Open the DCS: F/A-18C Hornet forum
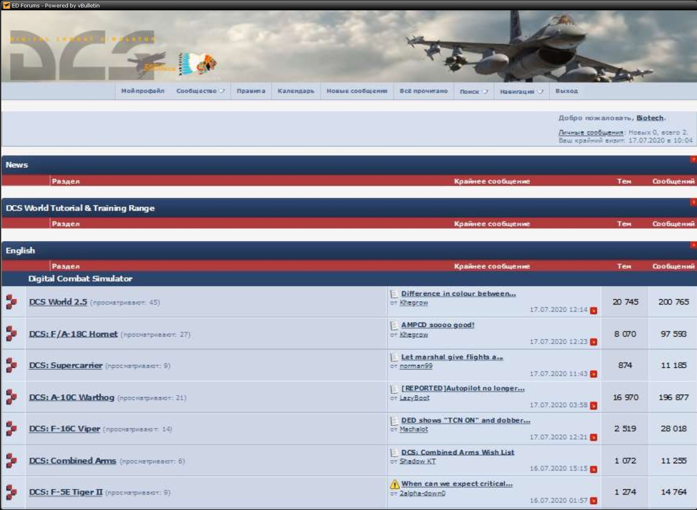697x510 pixels. click(73, 334)
